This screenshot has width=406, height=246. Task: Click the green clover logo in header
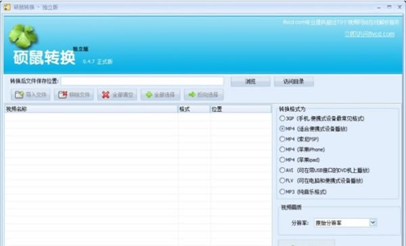point(23,36)
